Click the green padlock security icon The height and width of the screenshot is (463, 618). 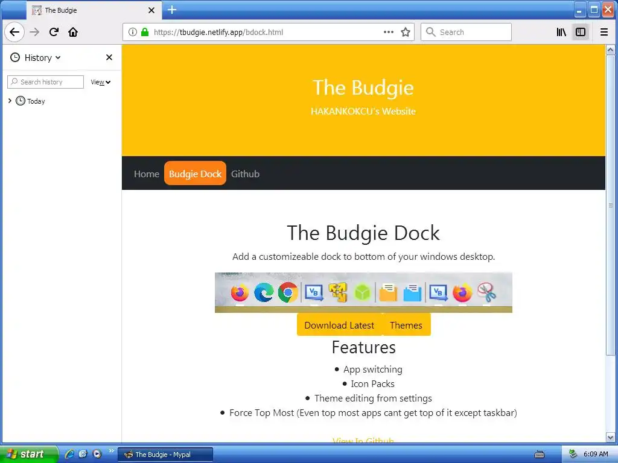point(145,32)
